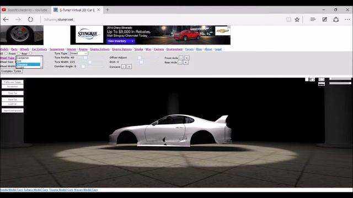This screenshot has width=353, height=198.
Task: Click the FullScreen Toggle button
Action: pos(12,82)
